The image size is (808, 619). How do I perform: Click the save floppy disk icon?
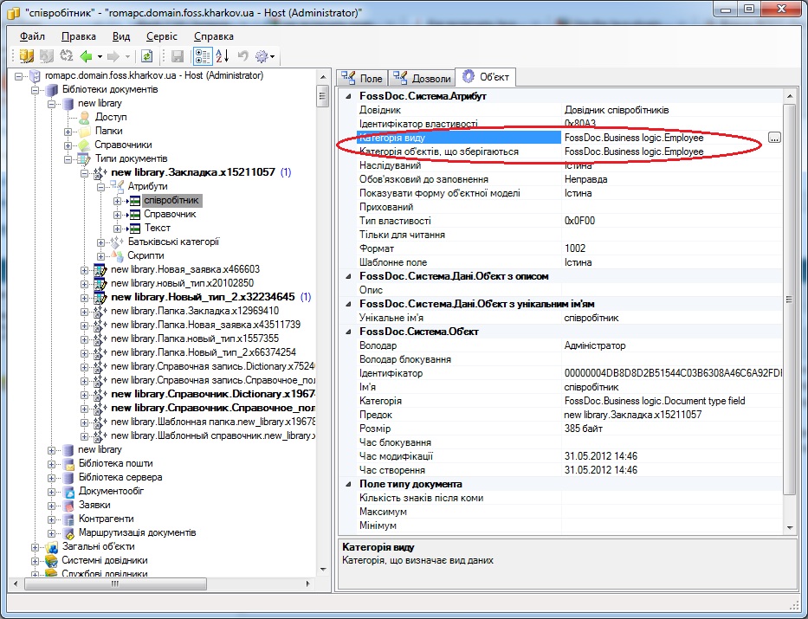[x=178, y=56]
